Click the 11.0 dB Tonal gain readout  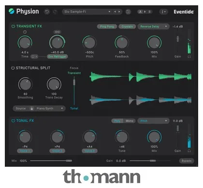click(x=178, y=121)
